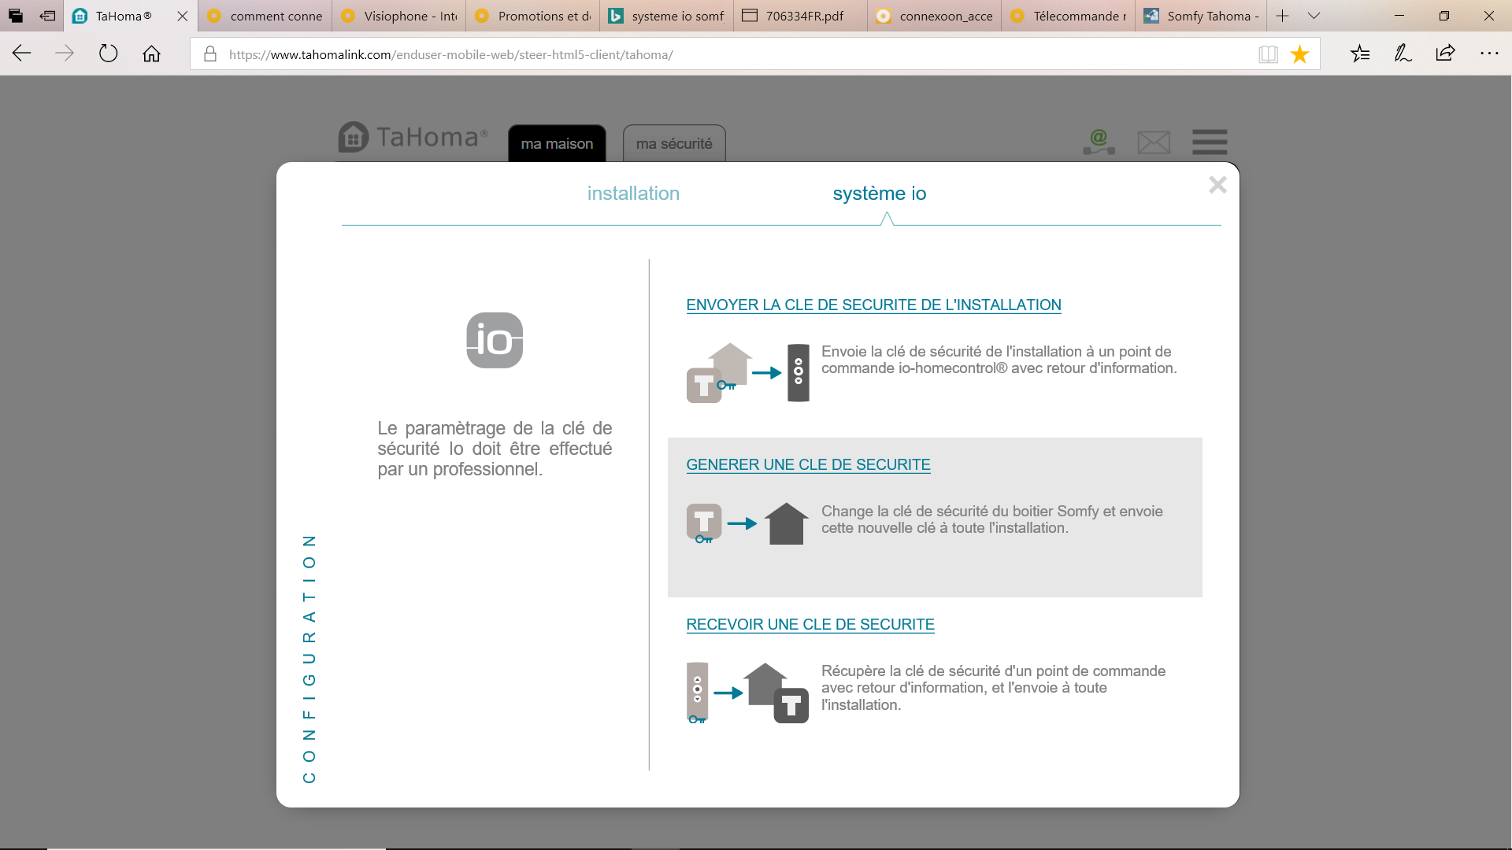
Task: Click the receive key remote-to-house illustration
Action: coord(748,693)
